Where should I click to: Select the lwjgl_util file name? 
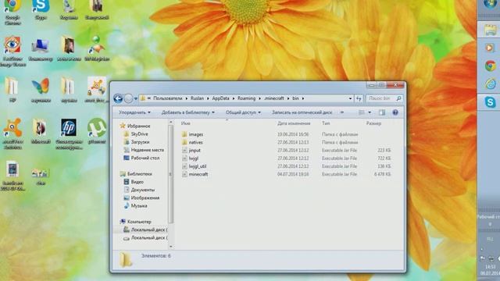[x=198, y=166]
